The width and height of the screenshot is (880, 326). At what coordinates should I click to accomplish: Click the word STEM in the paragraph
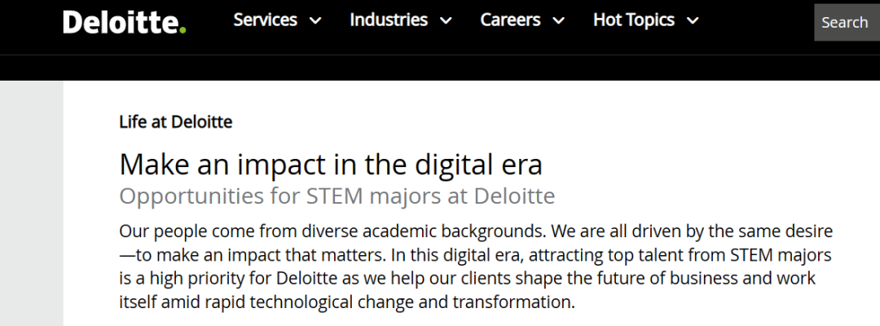[751, 255]
